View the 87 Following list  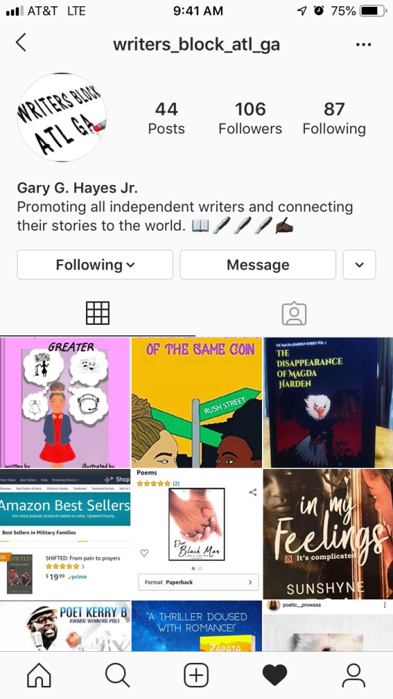coord(334,118)
